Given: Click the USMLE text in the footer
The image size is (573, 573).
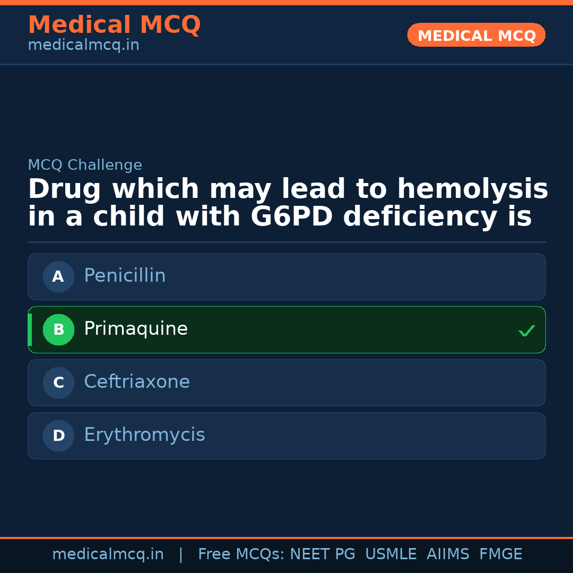Looking at the screenshot, I should point(390,554).
